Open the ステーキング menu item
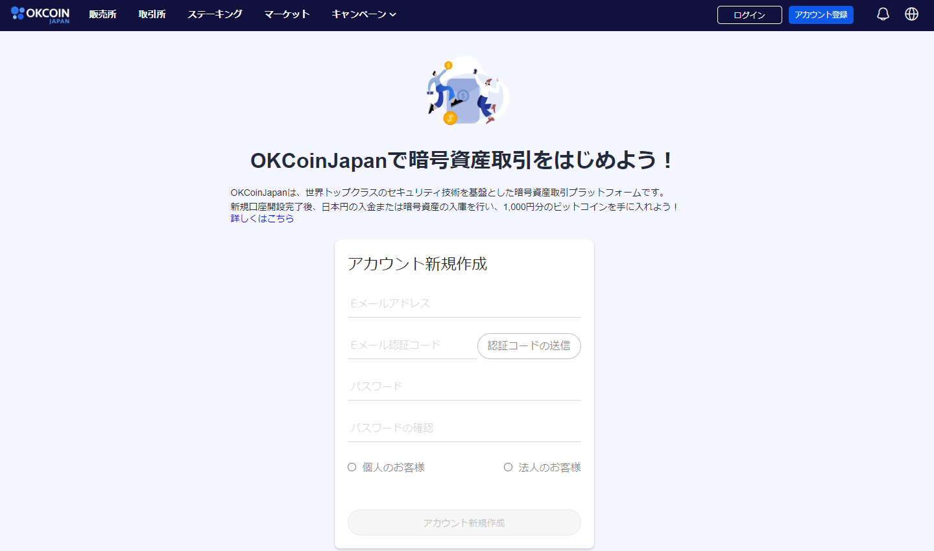This screenshot has height=551, width=934. click(215, 14)
